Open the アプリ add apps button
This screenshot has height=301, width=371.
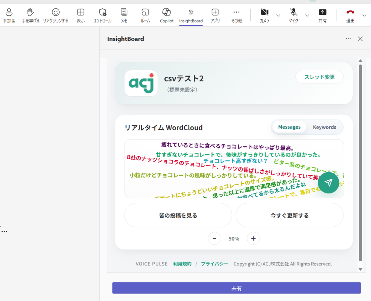tap(215, 15)
